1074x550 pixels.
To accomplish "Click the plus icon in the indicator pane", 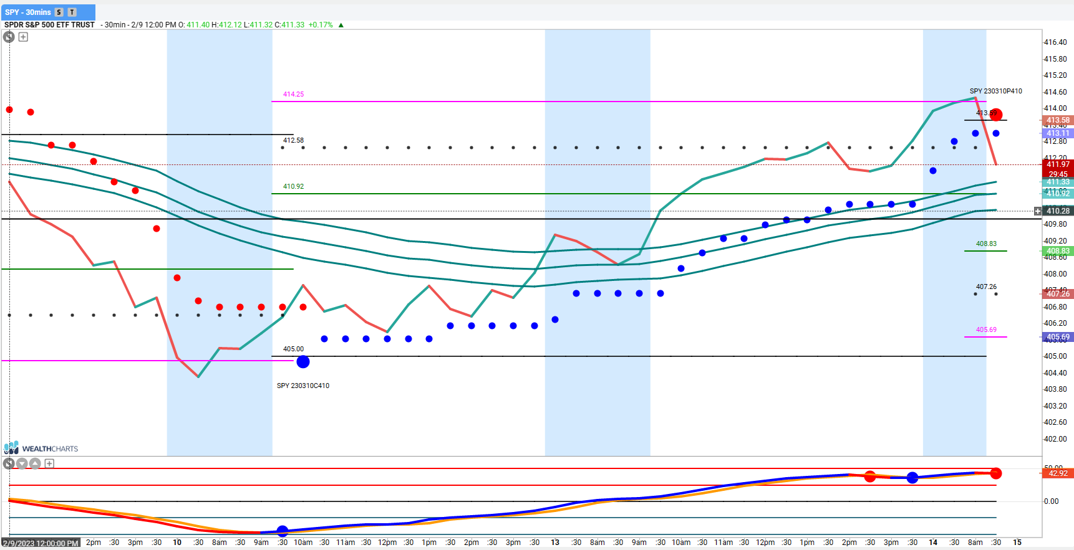I will tap(49, 463).
